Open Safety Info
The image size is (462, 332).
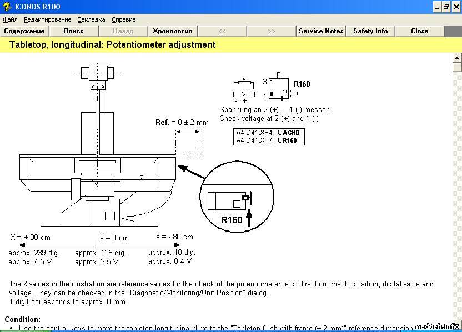click(x=370, y=31)
